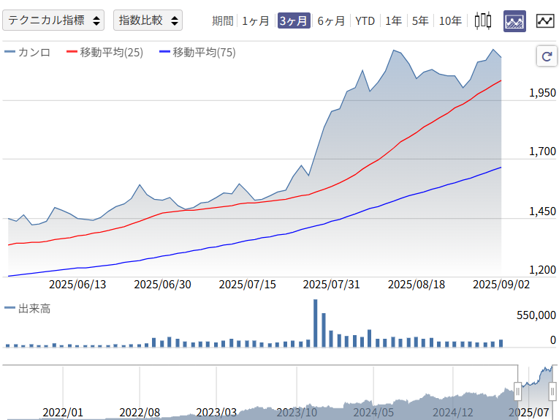Click the 2025/06/13 date axis label

pos(77,285)
